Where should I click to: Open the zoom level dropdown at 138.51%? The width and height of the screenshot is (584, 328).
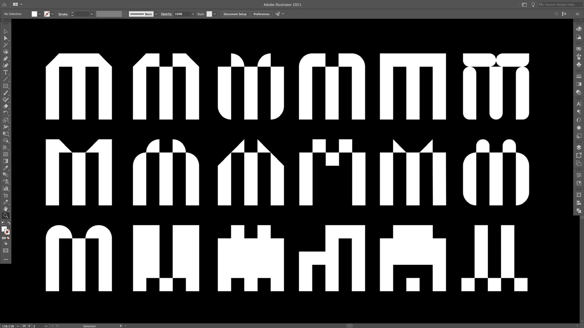tap(18, 326)
